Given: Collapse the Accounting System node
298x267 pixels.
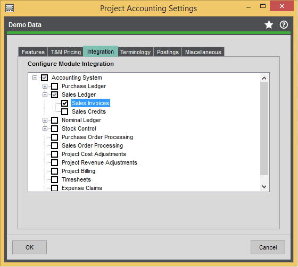Looking at the screenshot, I should pos(35,77).
